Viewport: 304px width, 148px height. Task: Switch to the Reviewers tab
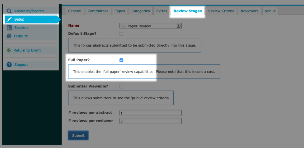tap(250, 11)
